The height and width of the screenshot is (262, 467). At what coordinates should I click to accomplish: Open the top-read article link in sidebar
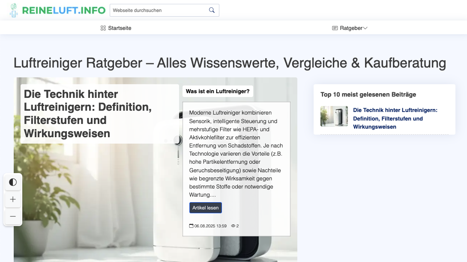(395, 118)
